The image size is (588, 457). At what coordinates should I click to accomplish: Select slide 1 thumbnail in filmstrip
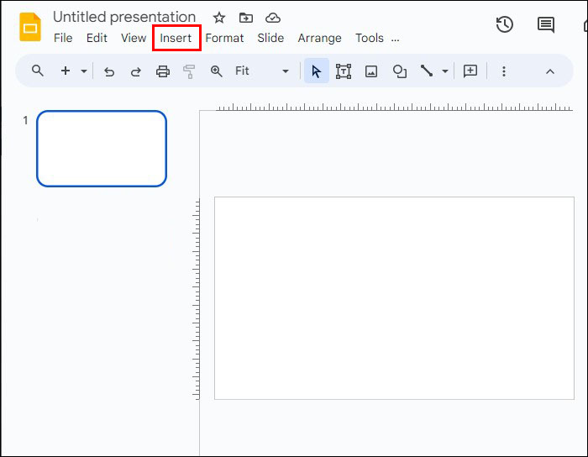click(102, 149)
